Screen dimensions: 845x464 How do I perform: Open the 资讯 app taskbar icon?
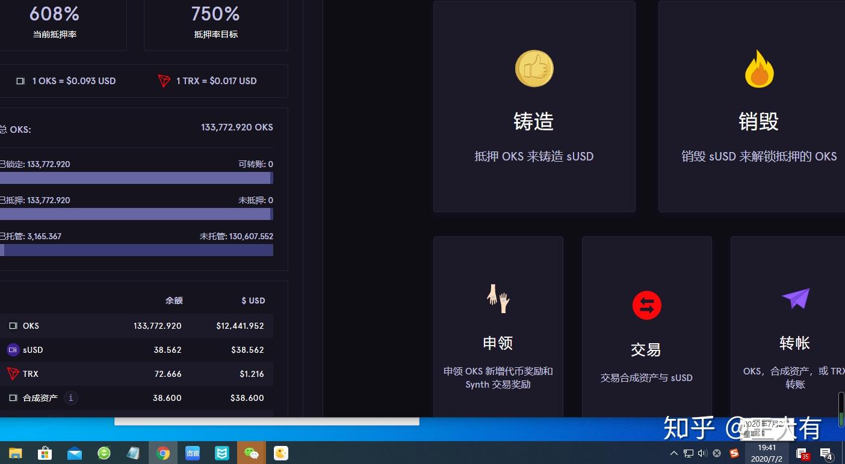193,453
